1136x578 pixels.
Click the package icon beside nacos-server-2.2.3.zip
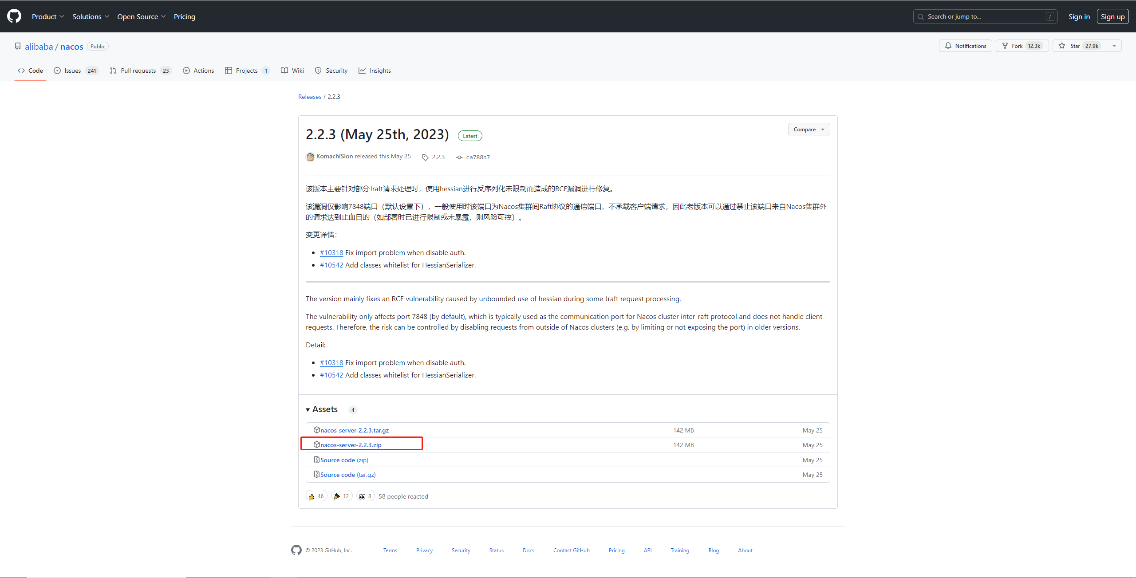tap(317, 444)
